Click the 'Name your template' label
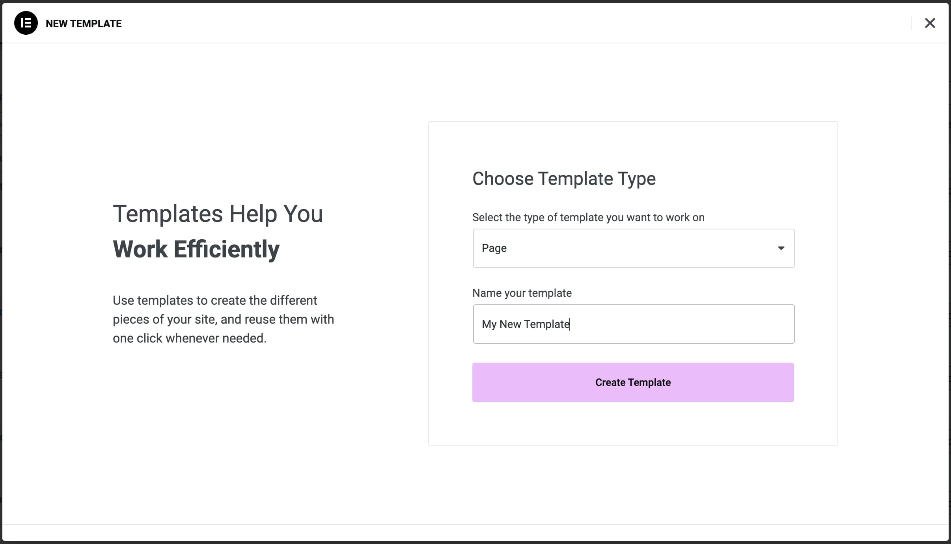Image resolution: width=951 pixels, height=544 pixels. tap(522, 293)
